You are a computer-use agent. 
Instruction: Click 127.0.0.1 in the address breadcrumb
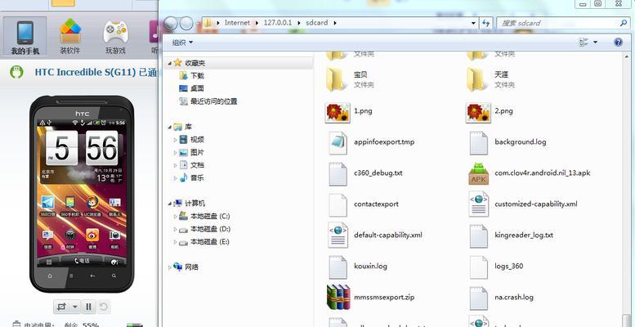[277, 23]
